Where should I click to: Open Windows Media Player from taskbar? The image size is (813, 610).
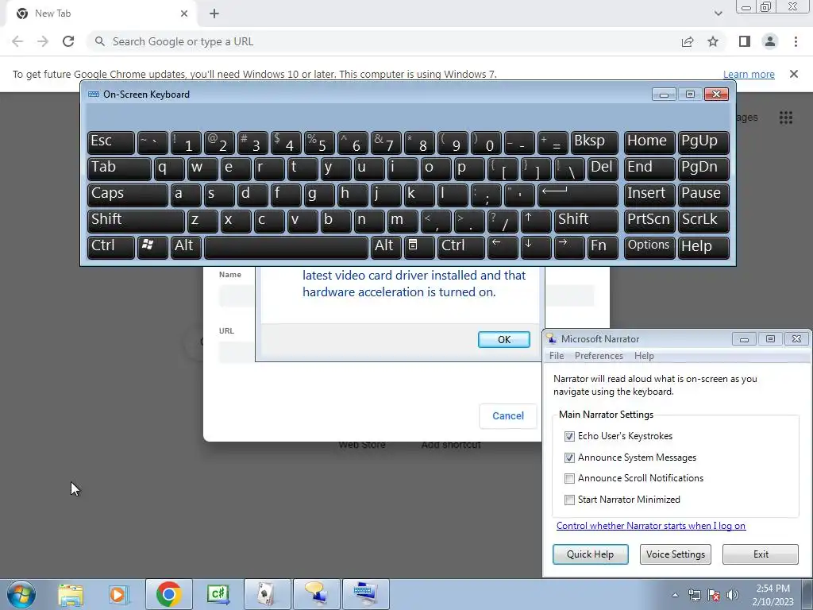point(119,594)
